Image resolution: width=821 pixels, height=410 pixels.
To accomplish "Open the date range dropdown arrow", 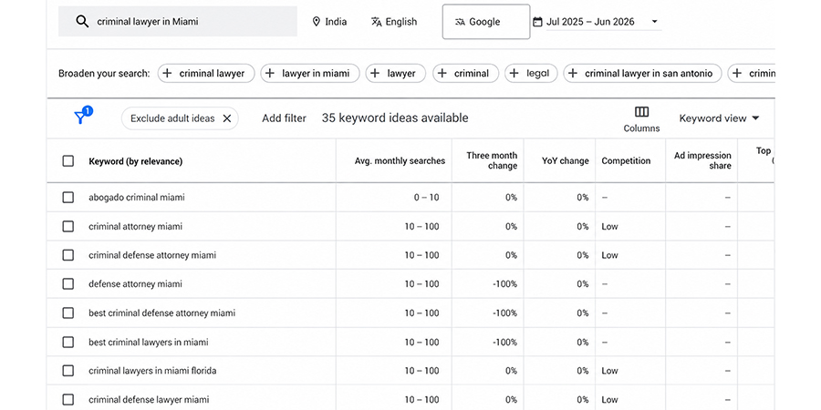I will (x=654, y=22).
